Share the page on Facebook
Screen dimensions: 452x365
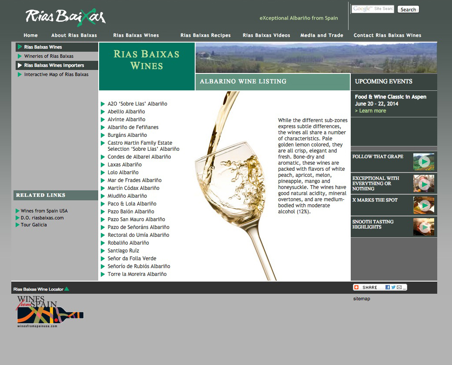tap(387, 288)
